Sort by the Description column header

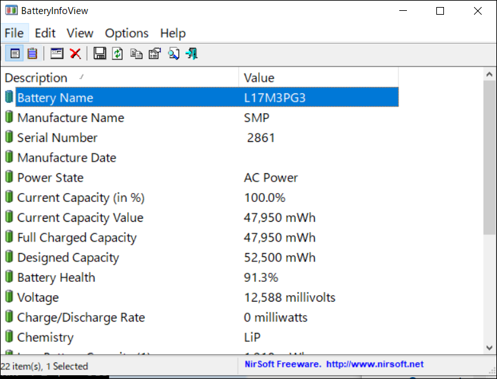(119, 78)
